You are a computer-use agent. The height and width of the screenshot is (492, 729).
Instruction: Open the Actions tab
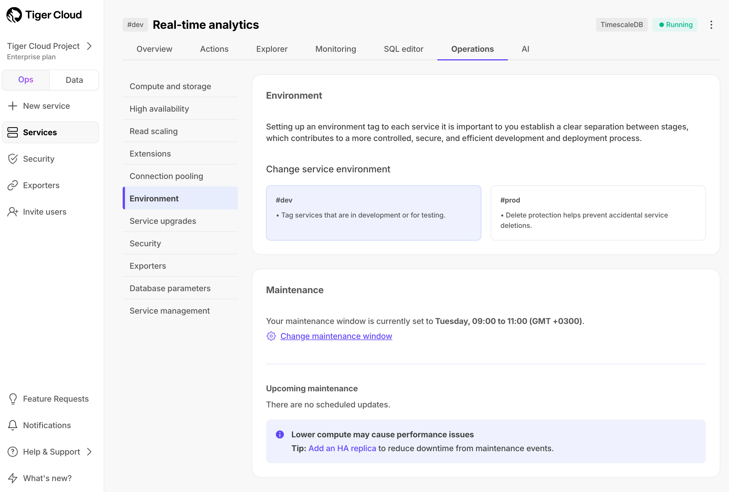point(214,49)
